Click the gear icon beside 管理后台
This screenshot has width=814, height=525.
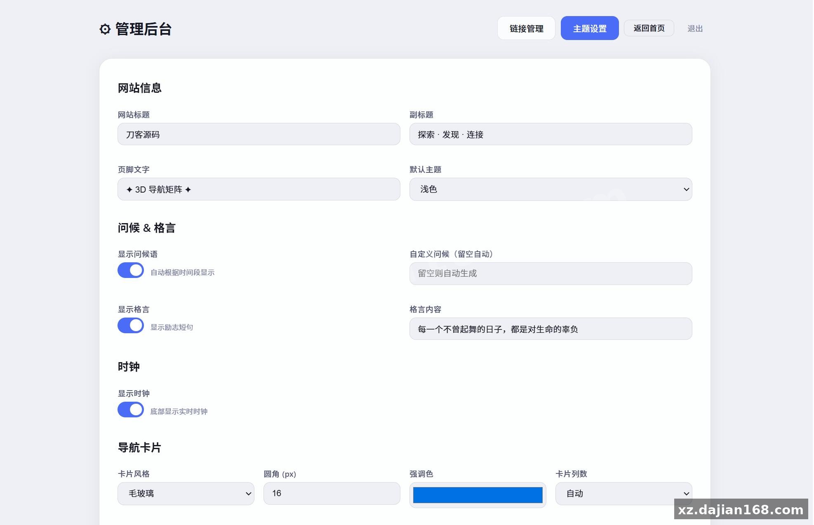(105, 29)
